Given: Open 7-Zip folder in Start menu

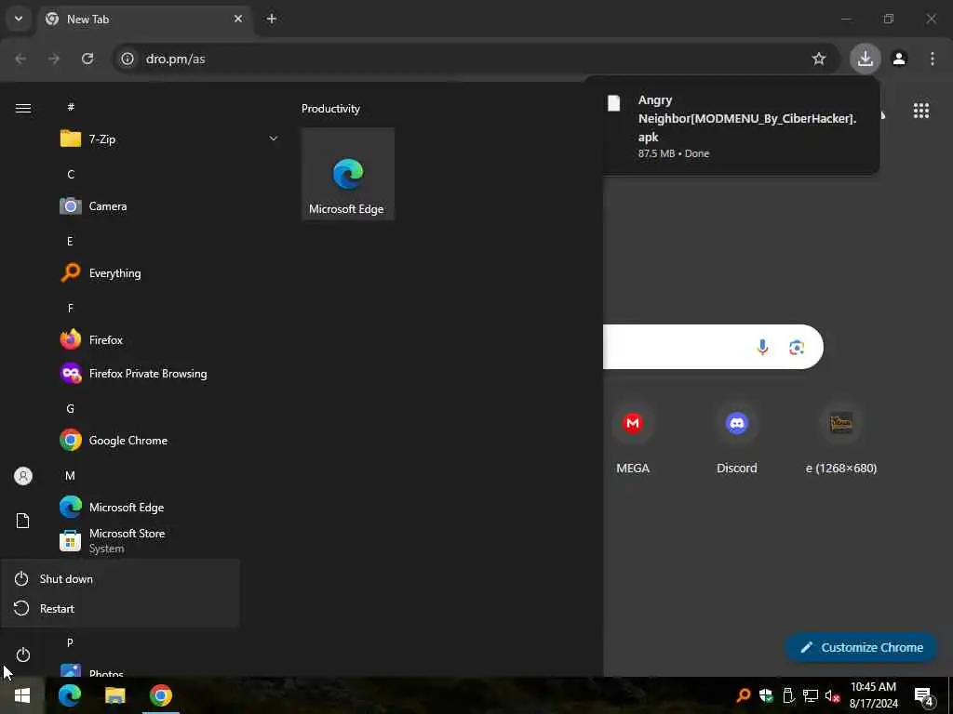Looking at the screenshot, I should (170, 139).
